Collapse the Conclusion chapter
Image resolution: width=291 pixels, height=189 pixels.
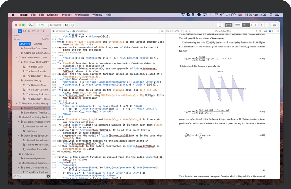[x=16, y=154]
